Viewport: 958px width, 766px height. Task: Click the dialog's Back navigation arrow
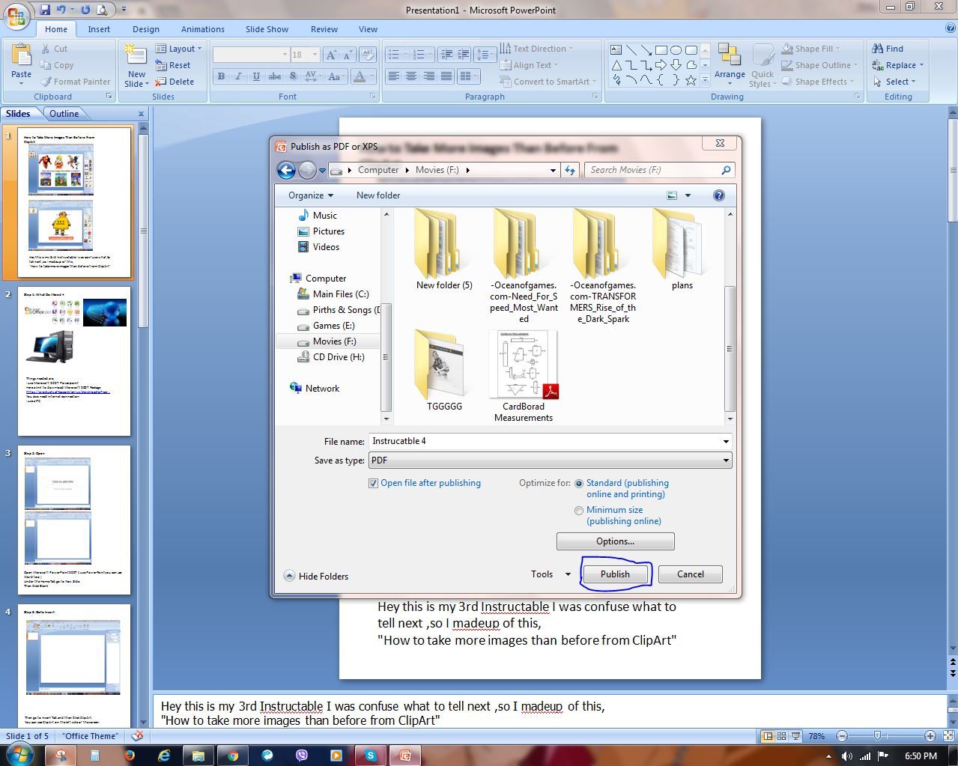click(x=286, y=170)
